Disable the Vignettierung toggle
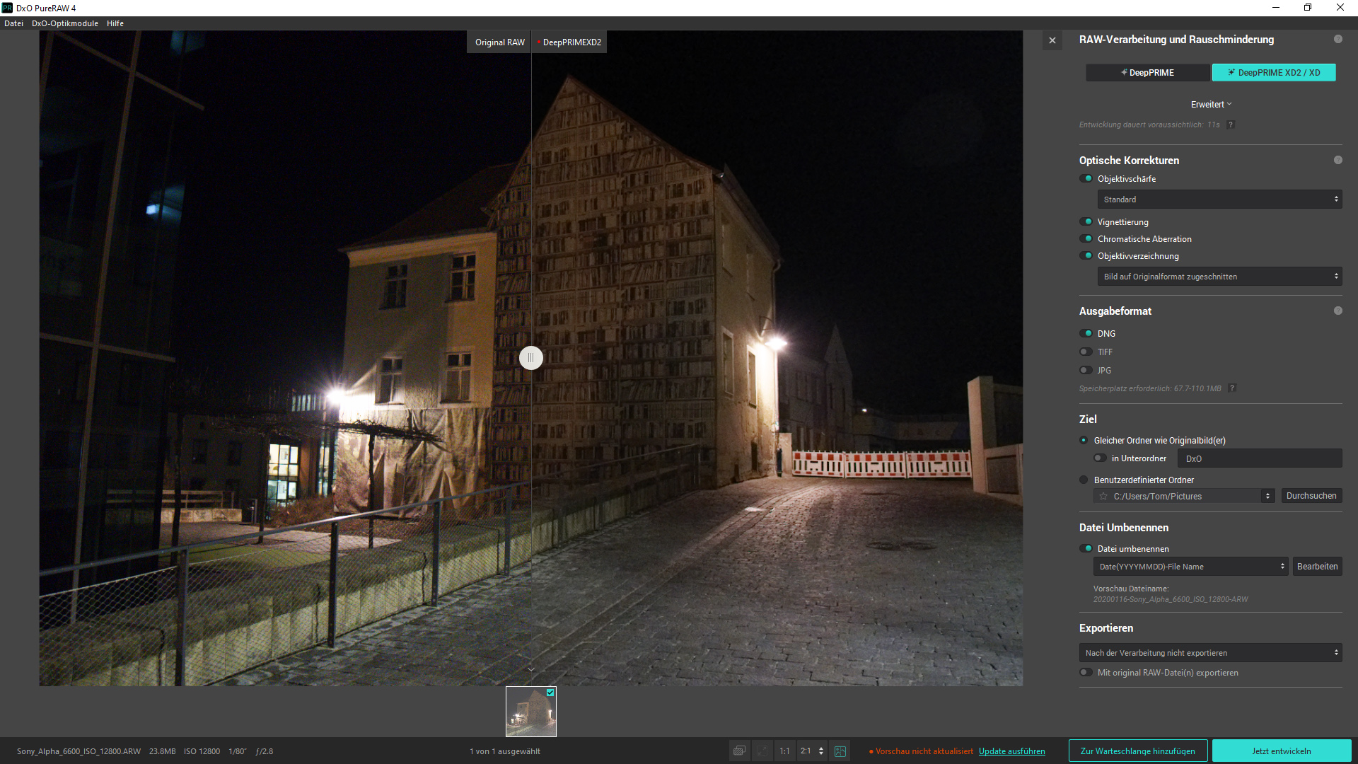The width and height of the screenshot is (1358, 764). [x=1086, y=222]
